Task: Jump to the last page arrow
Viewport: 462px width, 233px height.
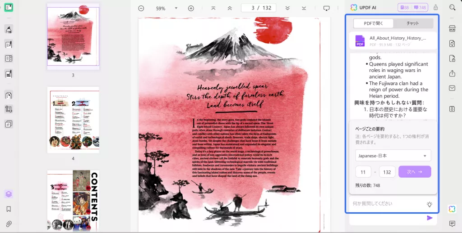Action: [304, 8]
